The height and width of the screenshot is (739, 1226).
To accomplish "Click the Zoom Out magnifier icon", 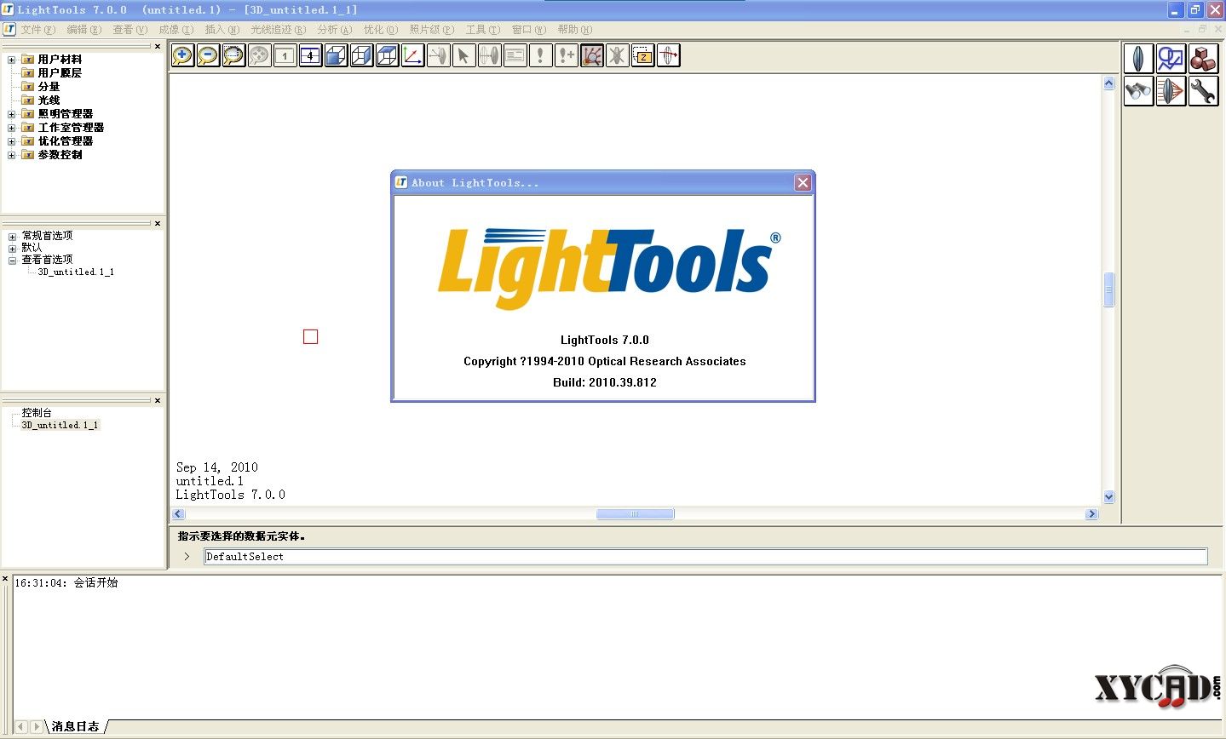I will tap(208, 56).
